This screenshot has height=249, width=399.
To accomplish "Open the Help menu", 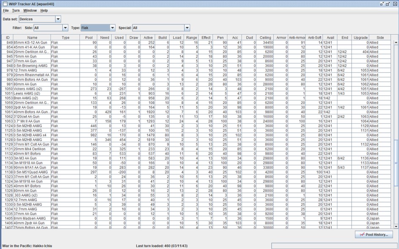I will pyautogui.click(x=44, y=11).
